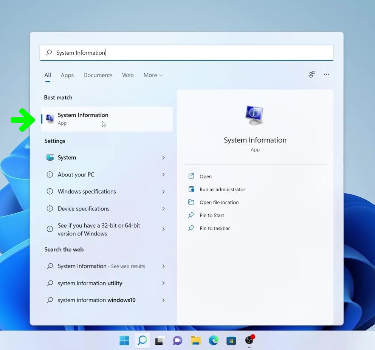Launch File Explorer from the taskbar
Screen dimensions: 375x350
[195, 340]
